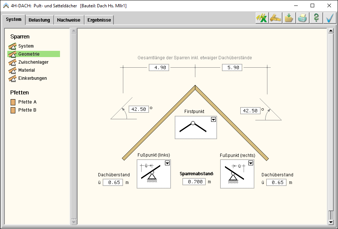Click the 4H-K logo toolbar icon
The width and height of the screenshot is (338, 229).
point(262,18)
